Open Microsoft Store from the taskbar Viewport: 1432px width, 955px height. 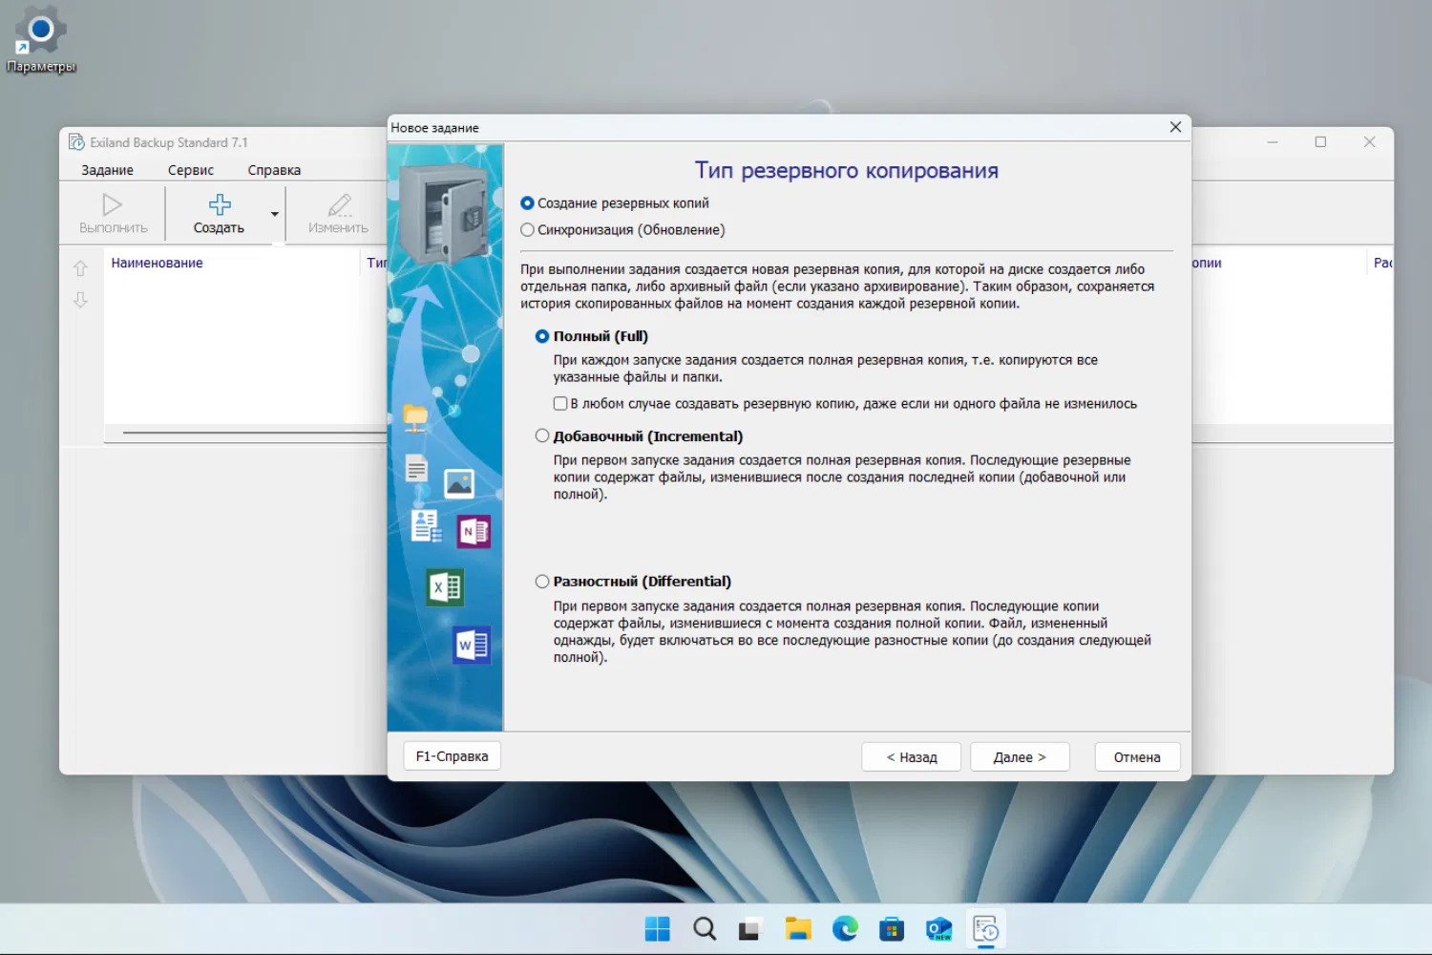892,928
